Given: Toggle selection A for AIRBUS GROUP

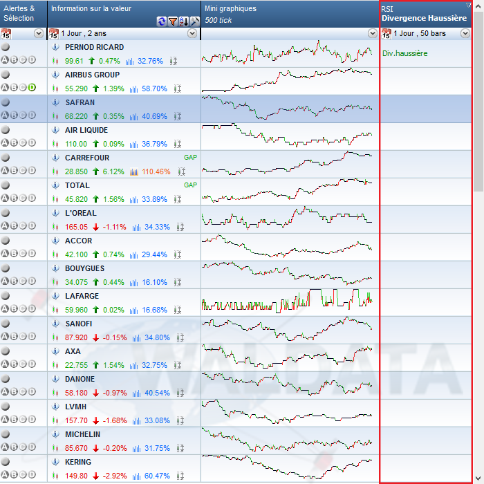Looking at the screenshot, I should click(x=5, y=87).
